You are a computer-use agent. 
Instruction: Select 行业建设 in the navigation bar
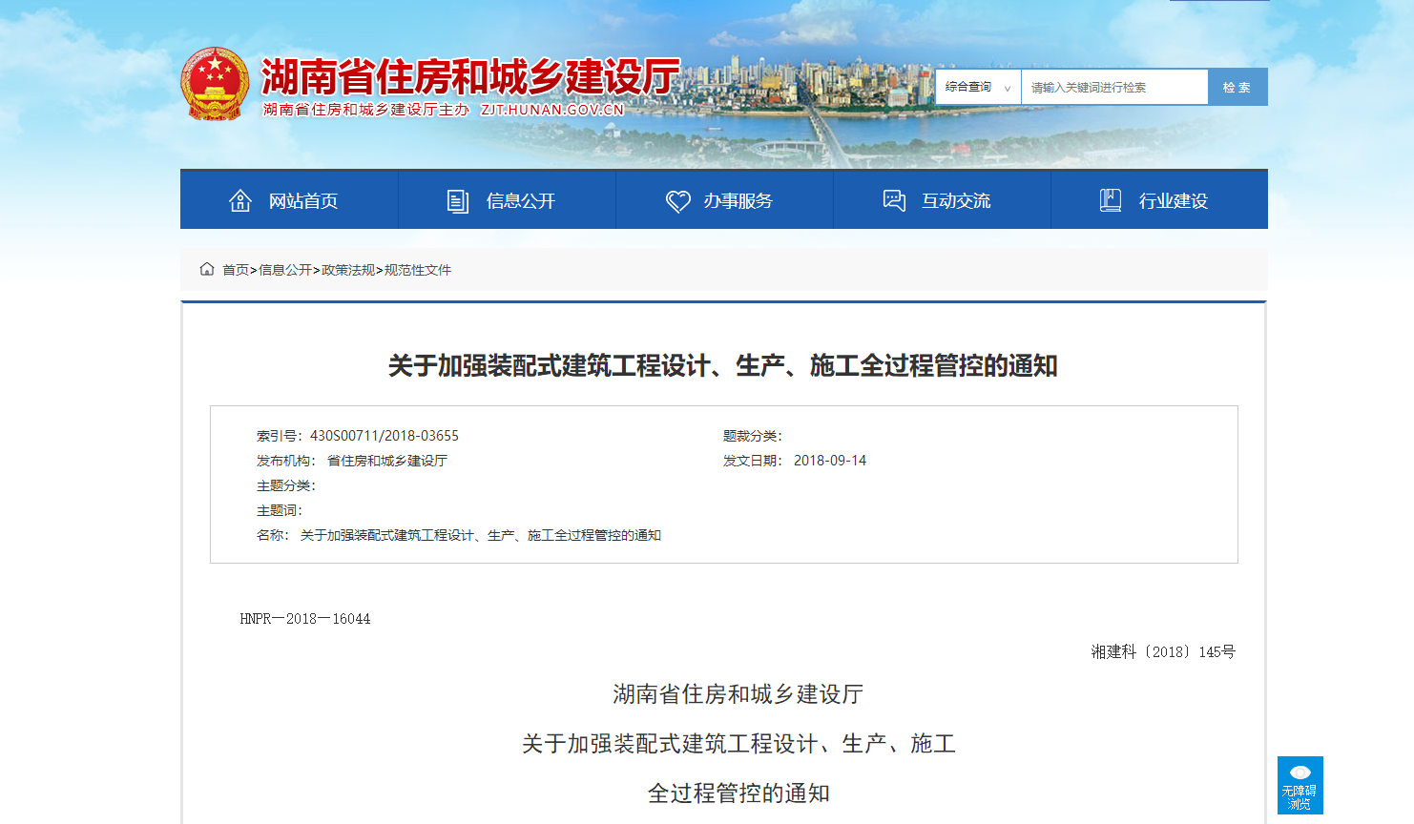tap(1173, 201)
